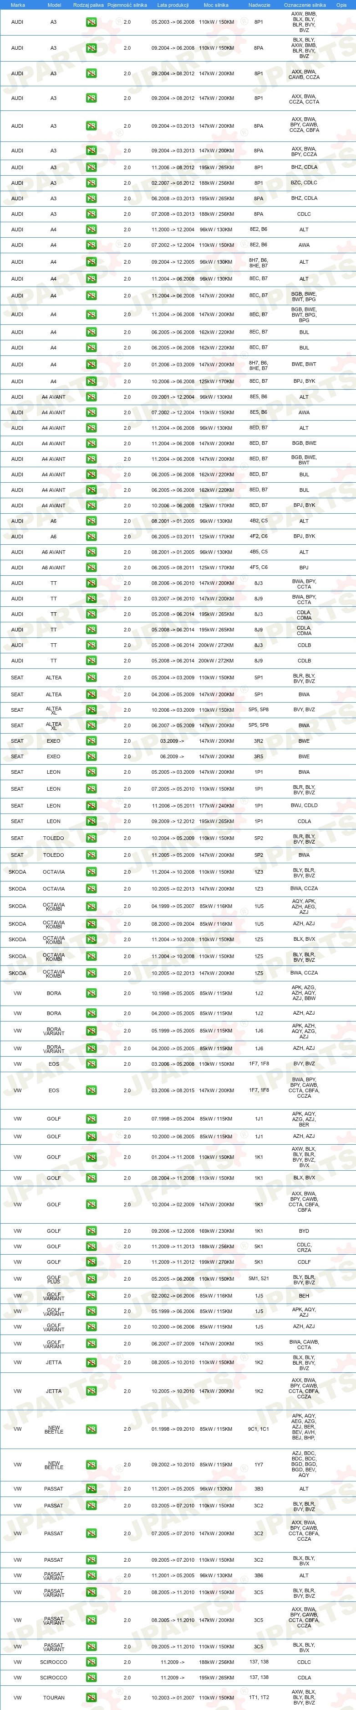The height and width of the screenshot is (1710, 356).
Task: Click fuel icon in AUDI A4 09.2004 -> 12.2005 row
Action: [x=91, y=261]
